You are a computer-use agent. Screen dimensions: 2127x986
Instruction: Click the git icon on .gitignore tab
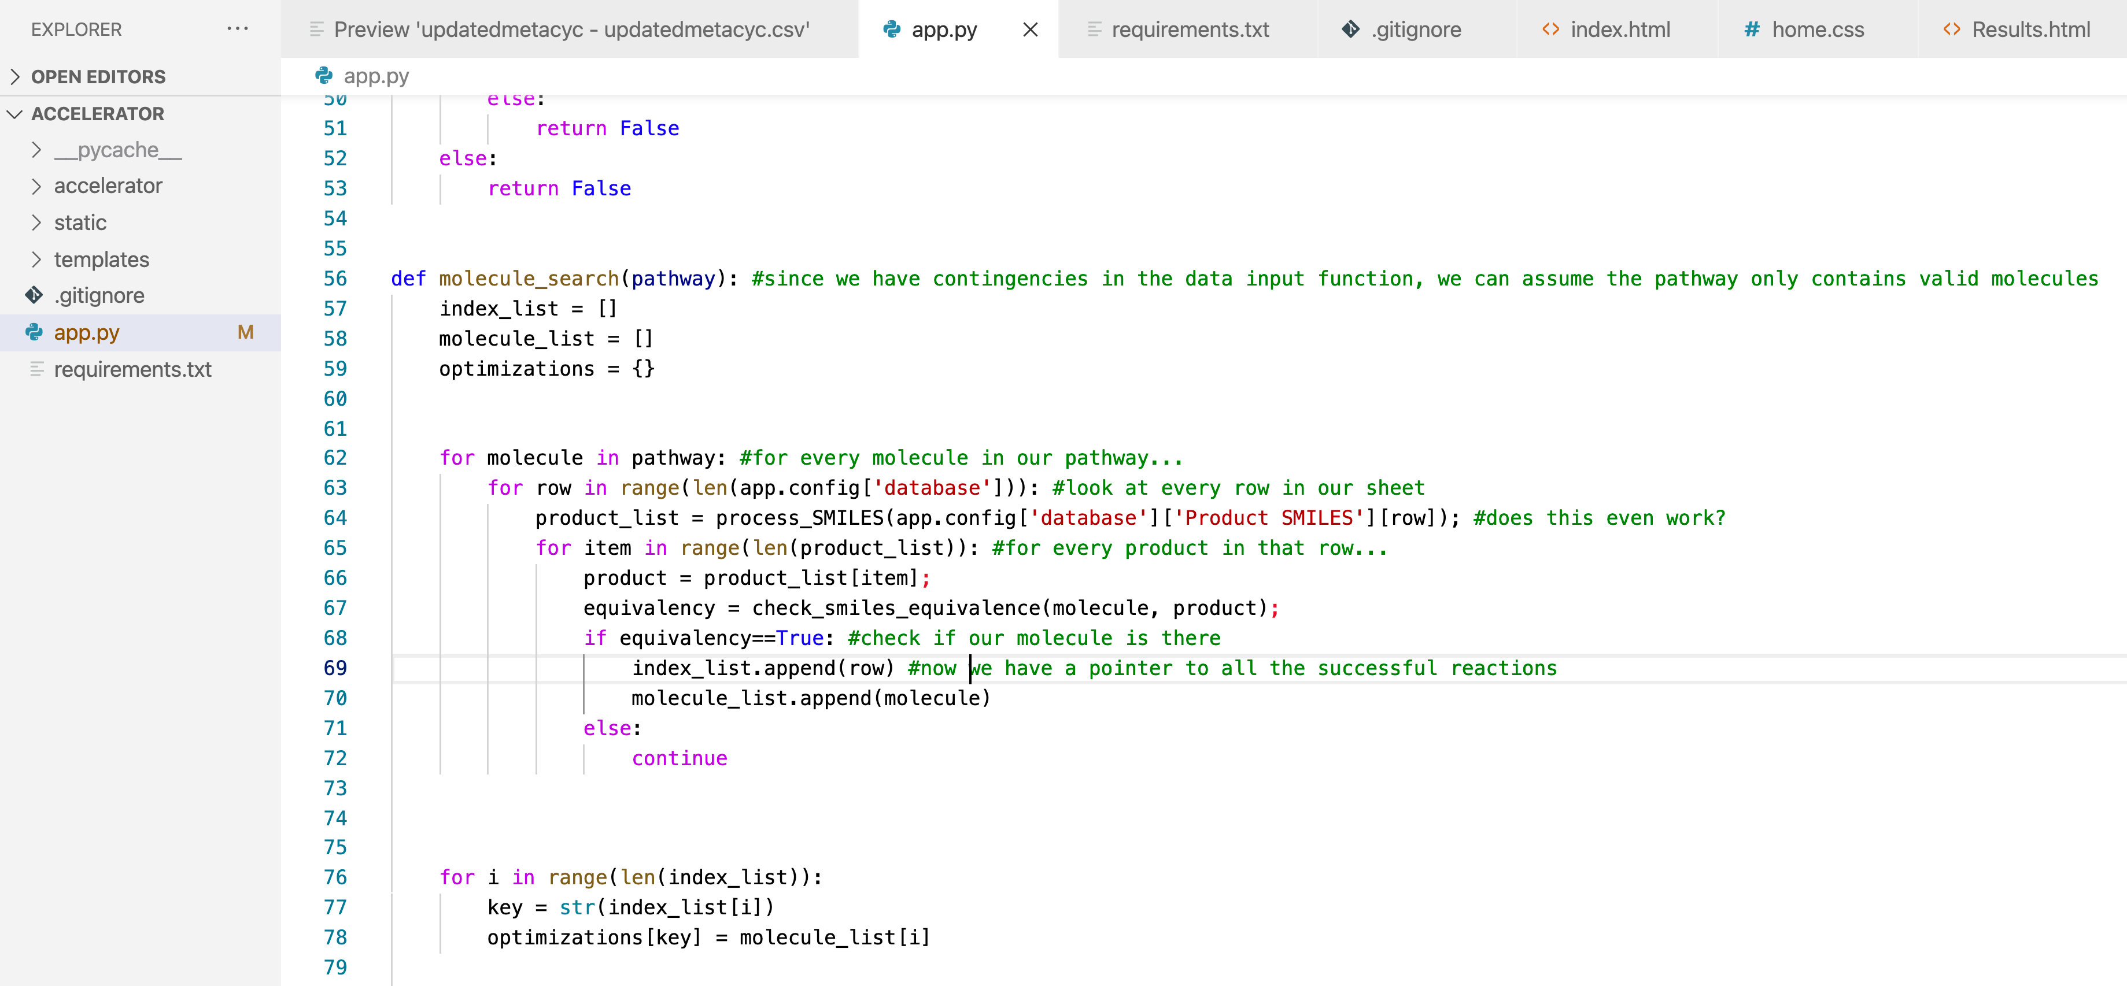click(1350, 29)
